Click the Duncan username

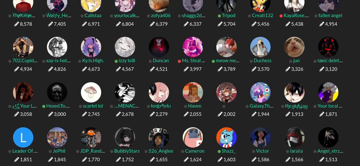(161, 61)
